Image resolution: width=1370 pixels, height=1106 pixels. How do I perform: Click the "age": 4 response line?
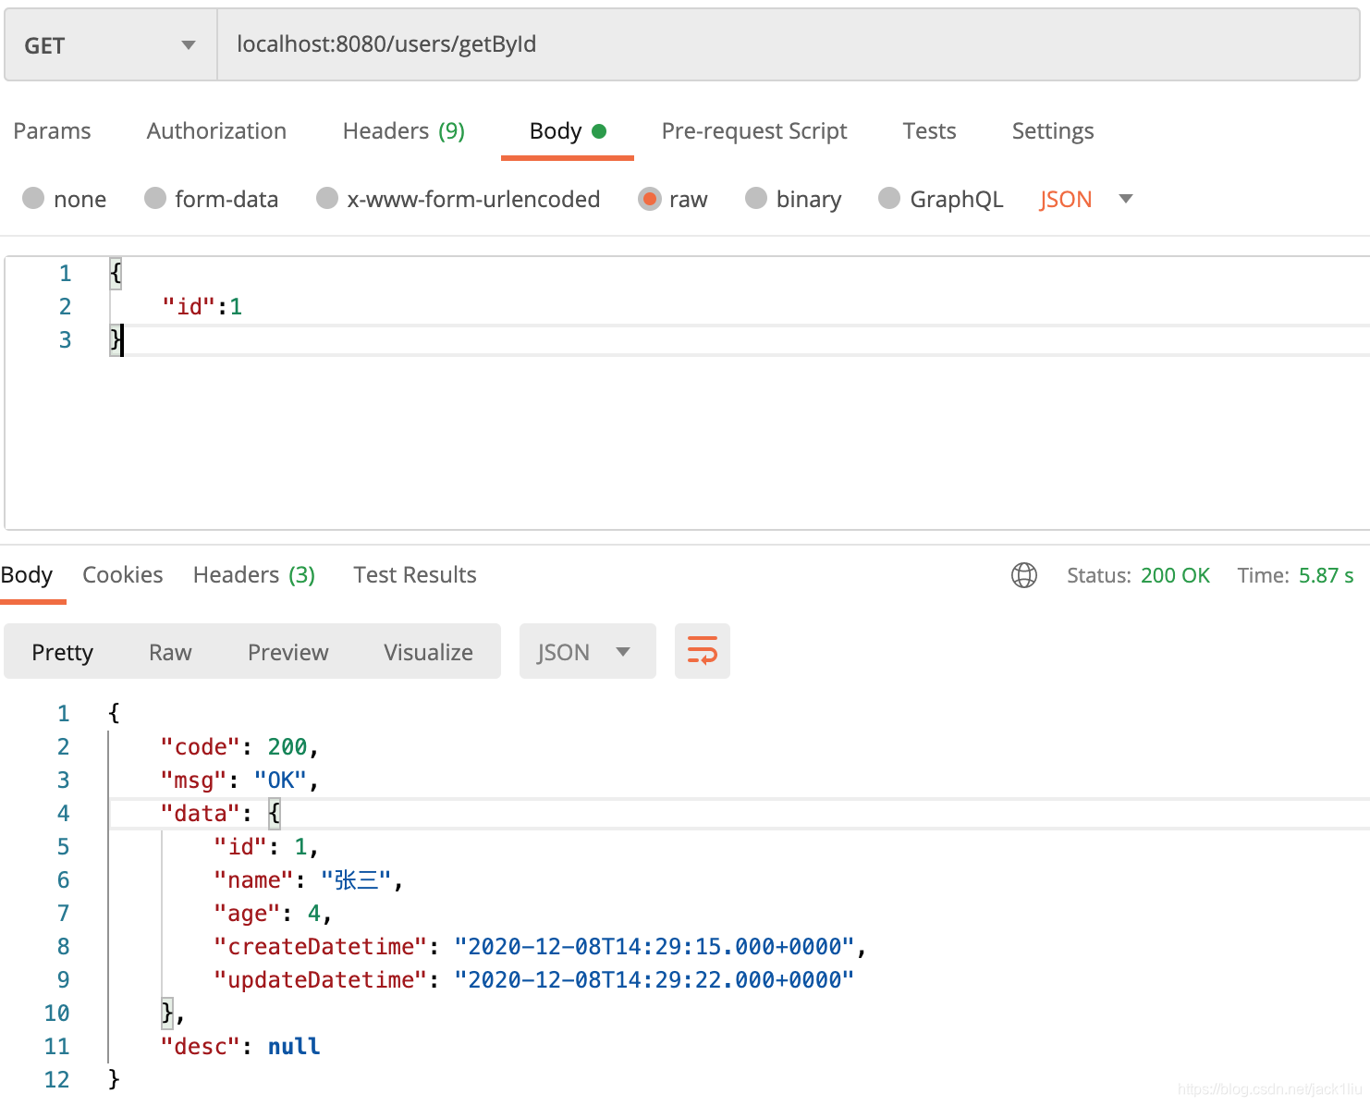pos(273,914)
